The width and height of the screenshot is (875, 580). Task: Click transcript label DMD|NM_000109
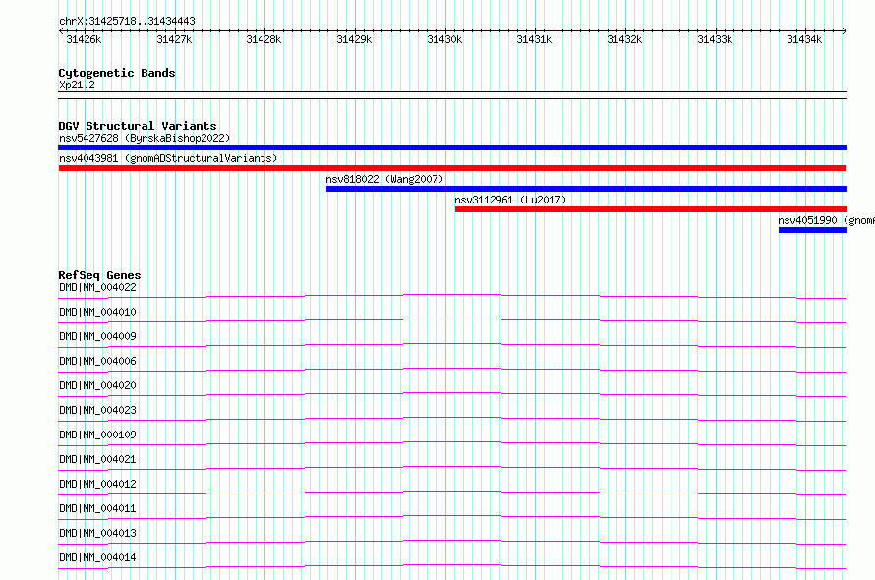pos(97,435)
